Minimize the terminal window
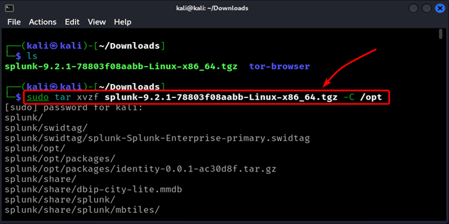Image resolution: width=449 pixels, height=224 pixels. click(x=413, y=8)
